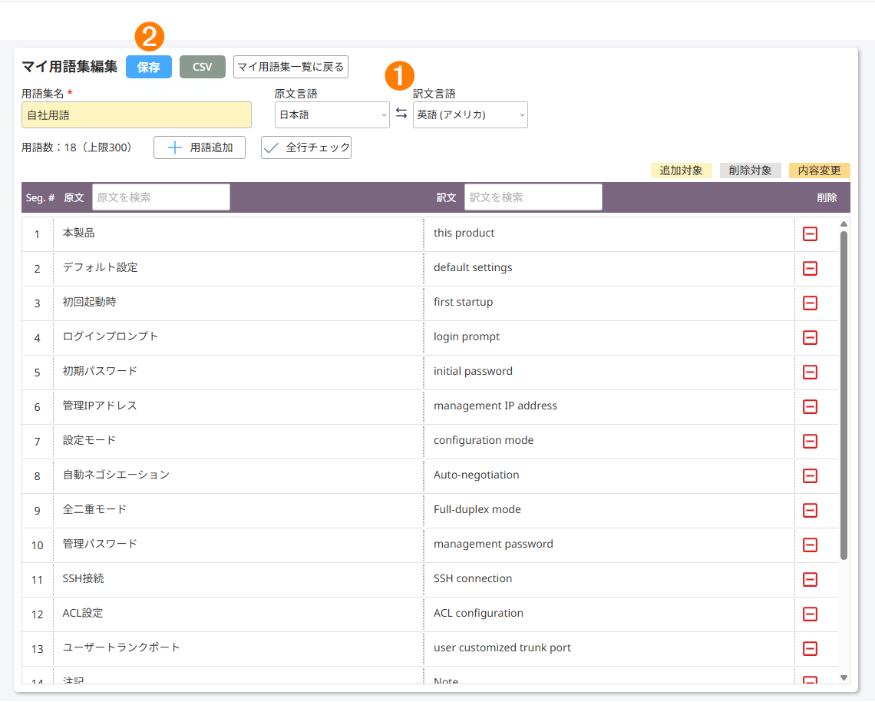Remove the '初回起動時' term row
The width and height of the screenshot is (875, 702).
(810, 303)
